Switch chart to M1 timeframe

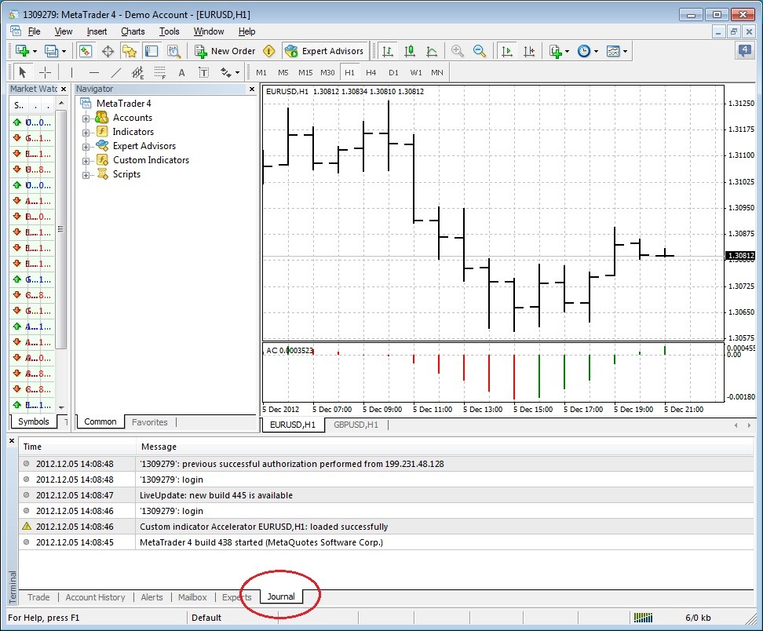point(261,72)
